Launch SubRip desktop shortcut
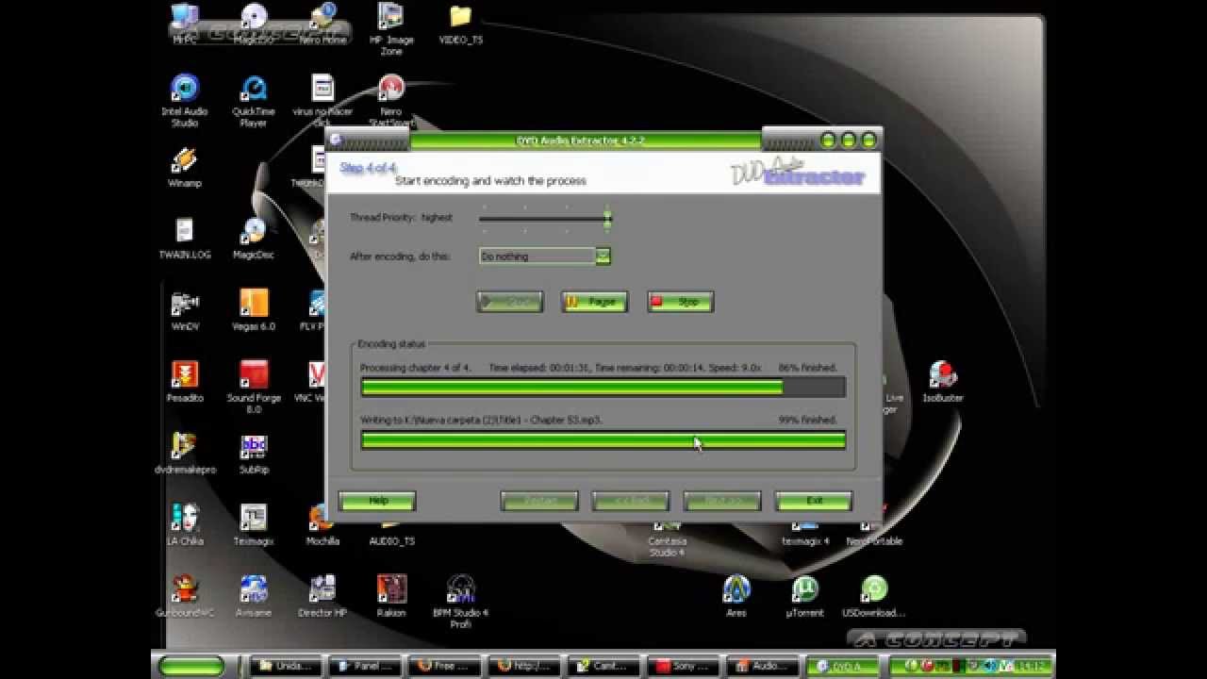The width and height of the screenshot is (1207, 679). coord(253,454)
